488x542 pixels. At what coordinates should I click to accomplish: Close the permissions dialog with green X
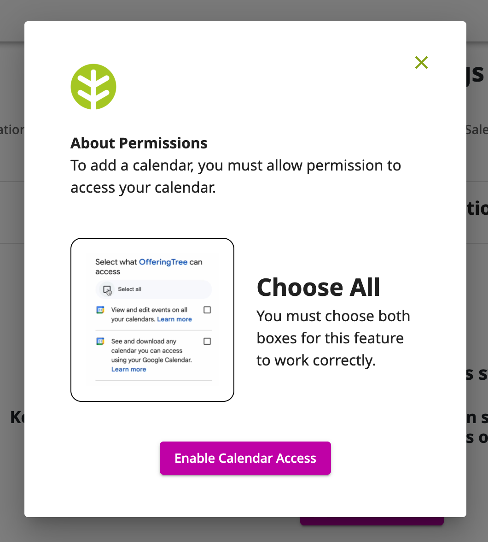[421, 63]
